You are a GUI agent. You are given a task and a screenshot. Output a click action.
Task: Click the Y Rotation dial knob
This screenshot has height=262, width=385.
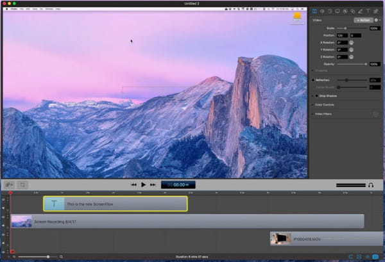(x=352, y=50)
